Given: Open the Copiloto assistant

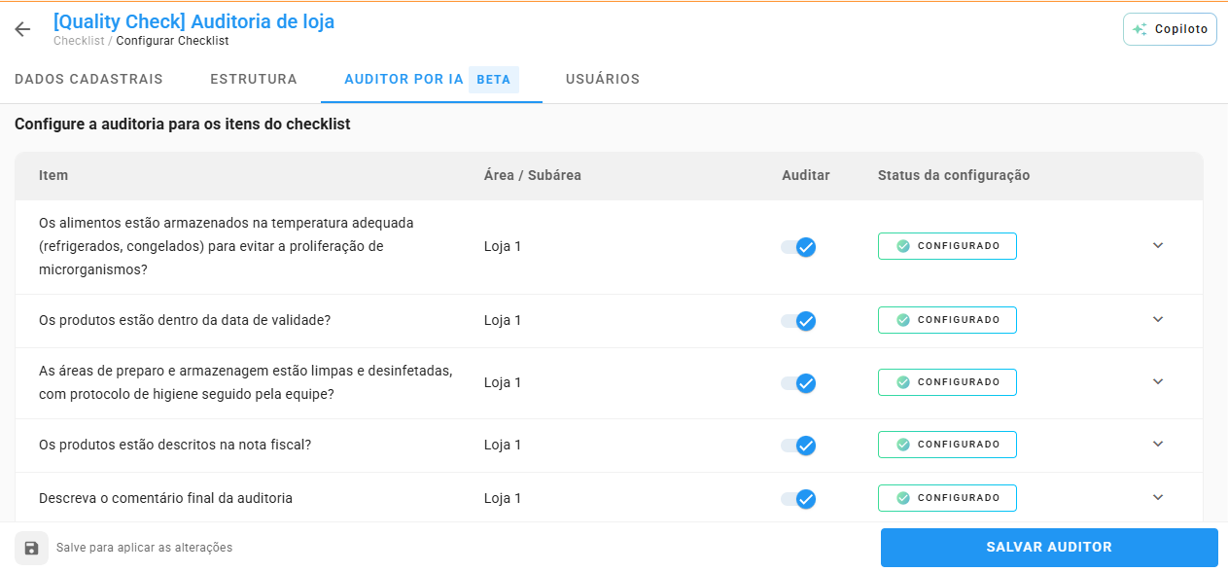Looking at the screenshot, I should click(1170, 29).
